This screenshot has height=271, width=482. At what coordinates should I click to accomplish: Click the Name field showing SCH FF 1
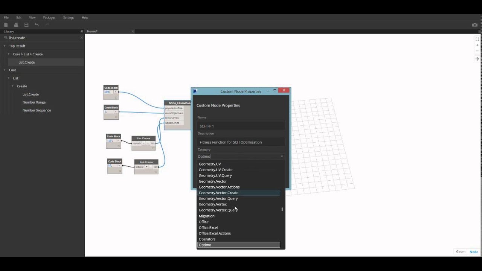click(241, 126)
